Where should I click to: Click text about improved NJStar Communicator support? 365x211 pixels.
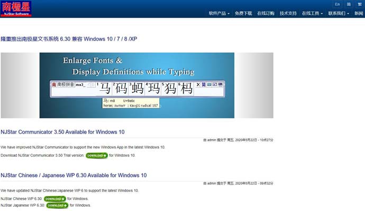coord(83,147)
